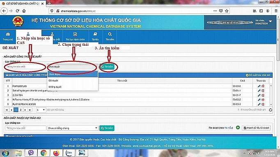Delete the Salt of hydrogen chloride row
This screenshot has height=157, width=280.
click(x=263, y=91)
